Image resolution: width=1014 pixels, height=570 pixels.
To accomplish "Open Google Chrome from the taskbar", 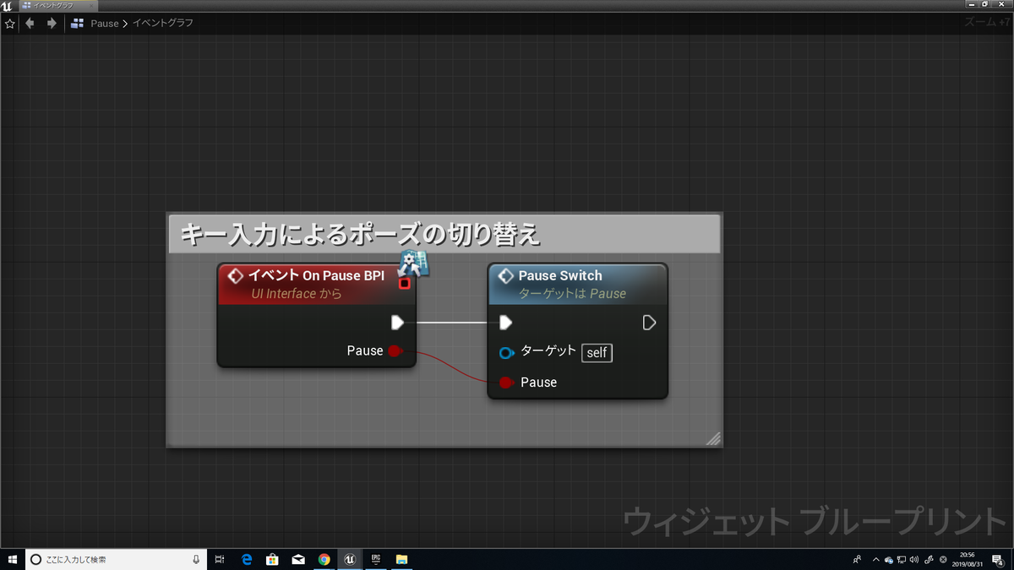I will [324, 559].
